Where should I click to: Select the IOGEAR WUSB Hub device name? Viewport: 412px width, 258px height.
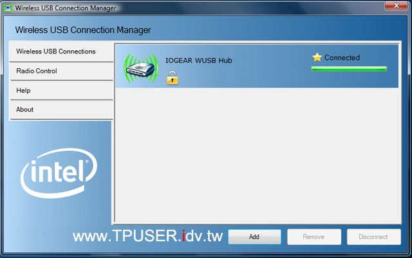(x=199, y=60)
